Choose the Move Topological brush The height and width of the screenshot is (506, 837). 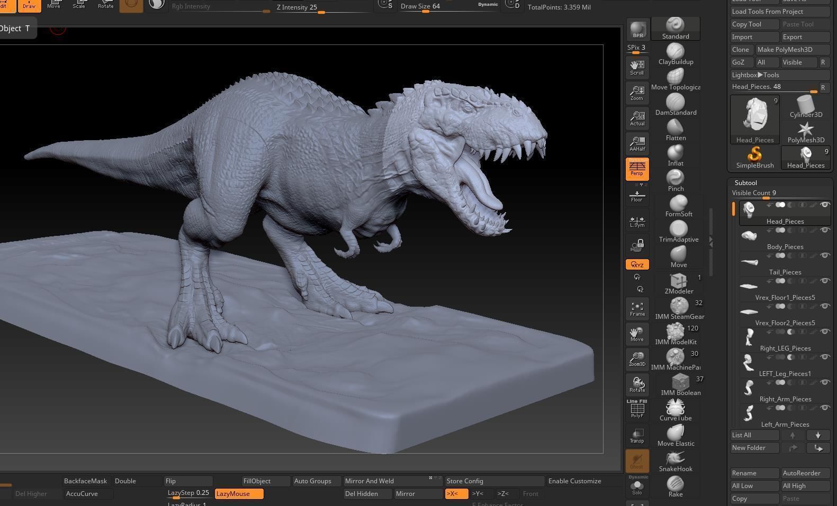[x=676, y=79]
